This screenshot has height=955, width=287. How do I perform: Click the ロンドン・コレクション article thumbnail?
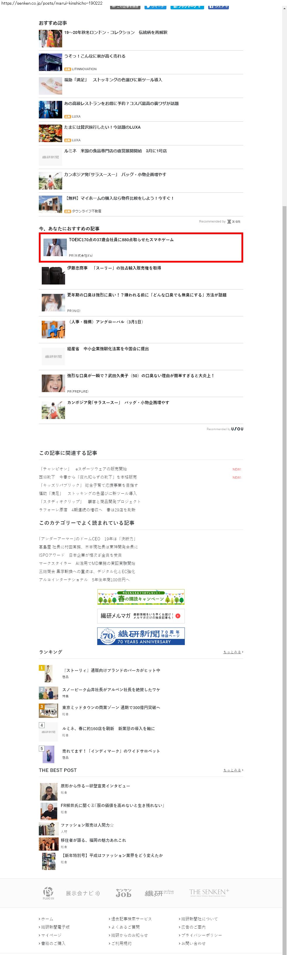pos(51,39)
